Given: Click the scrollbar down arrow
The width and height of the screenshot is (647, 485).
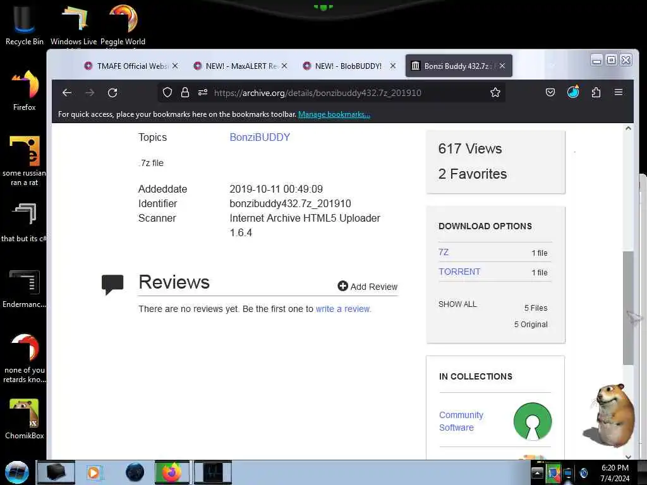Looking at the screenshot, I should (628, 456).
